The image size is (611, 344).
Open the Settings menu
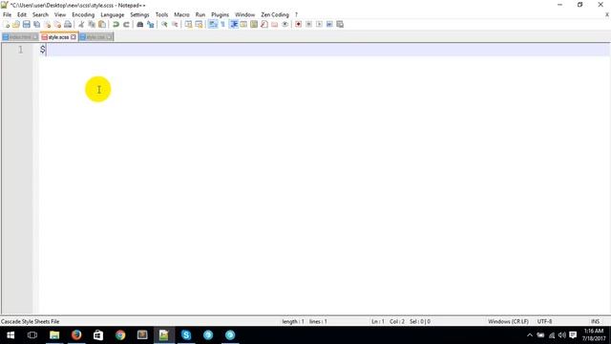(139, 15)
